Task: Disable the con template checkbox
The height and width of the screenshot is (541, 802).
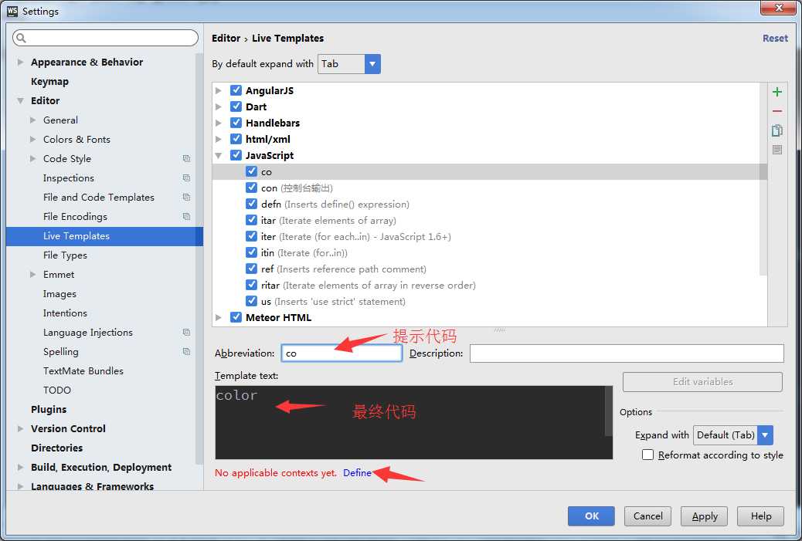Action: point(251,188)
